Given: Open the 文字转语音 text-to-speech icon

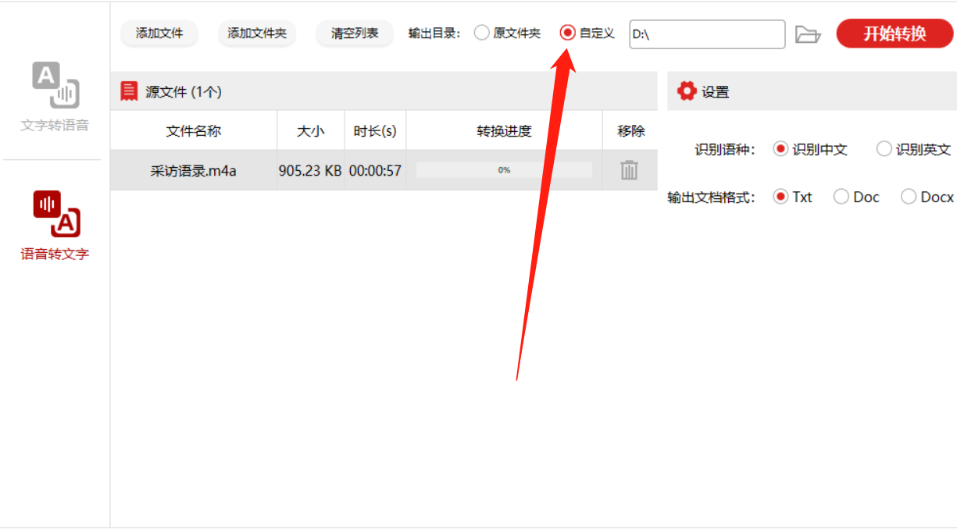Looking at the screenshot, I should (55, 84).
